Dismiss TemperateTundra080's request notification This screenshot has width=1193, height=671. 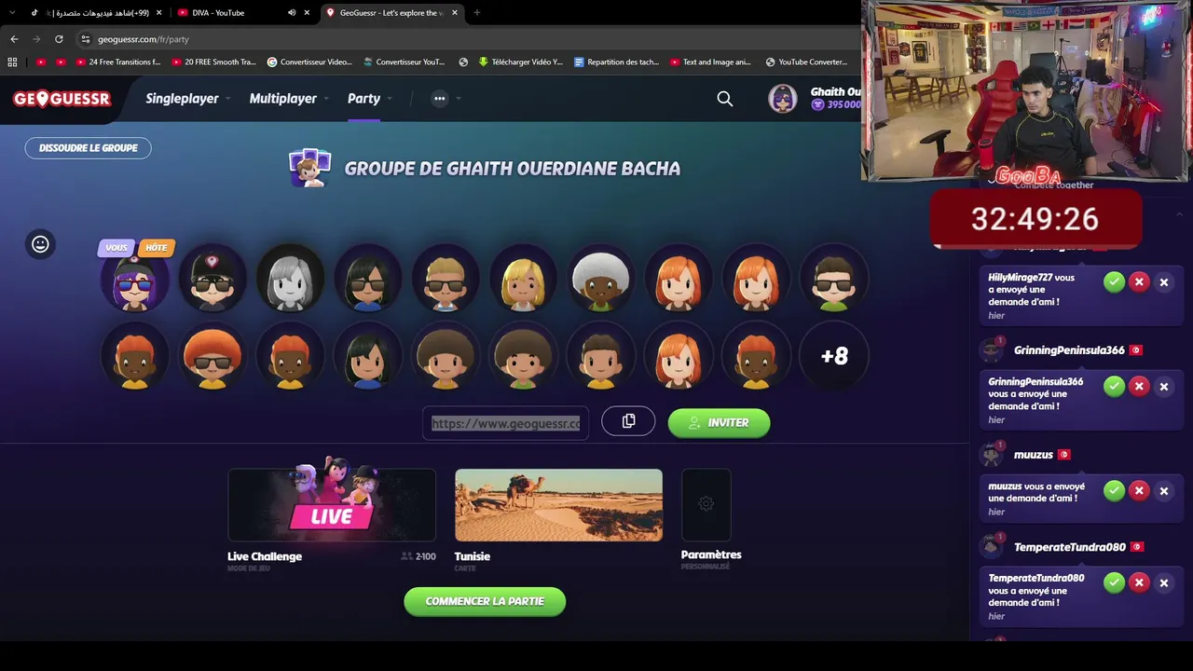[1164, 582]
